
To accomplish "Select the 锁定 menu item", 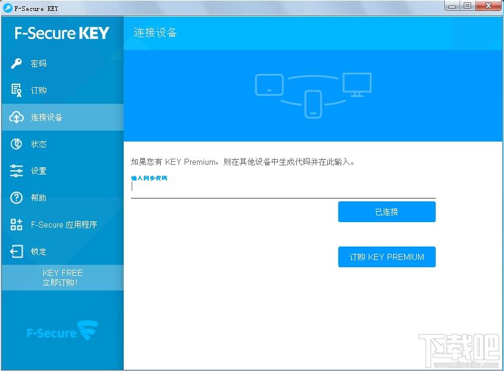I will (63, 251).
